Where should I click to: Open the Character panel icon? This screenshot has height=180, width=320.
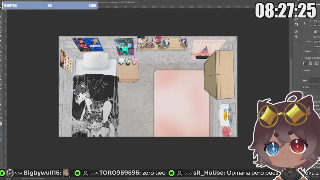click(296, 32)
